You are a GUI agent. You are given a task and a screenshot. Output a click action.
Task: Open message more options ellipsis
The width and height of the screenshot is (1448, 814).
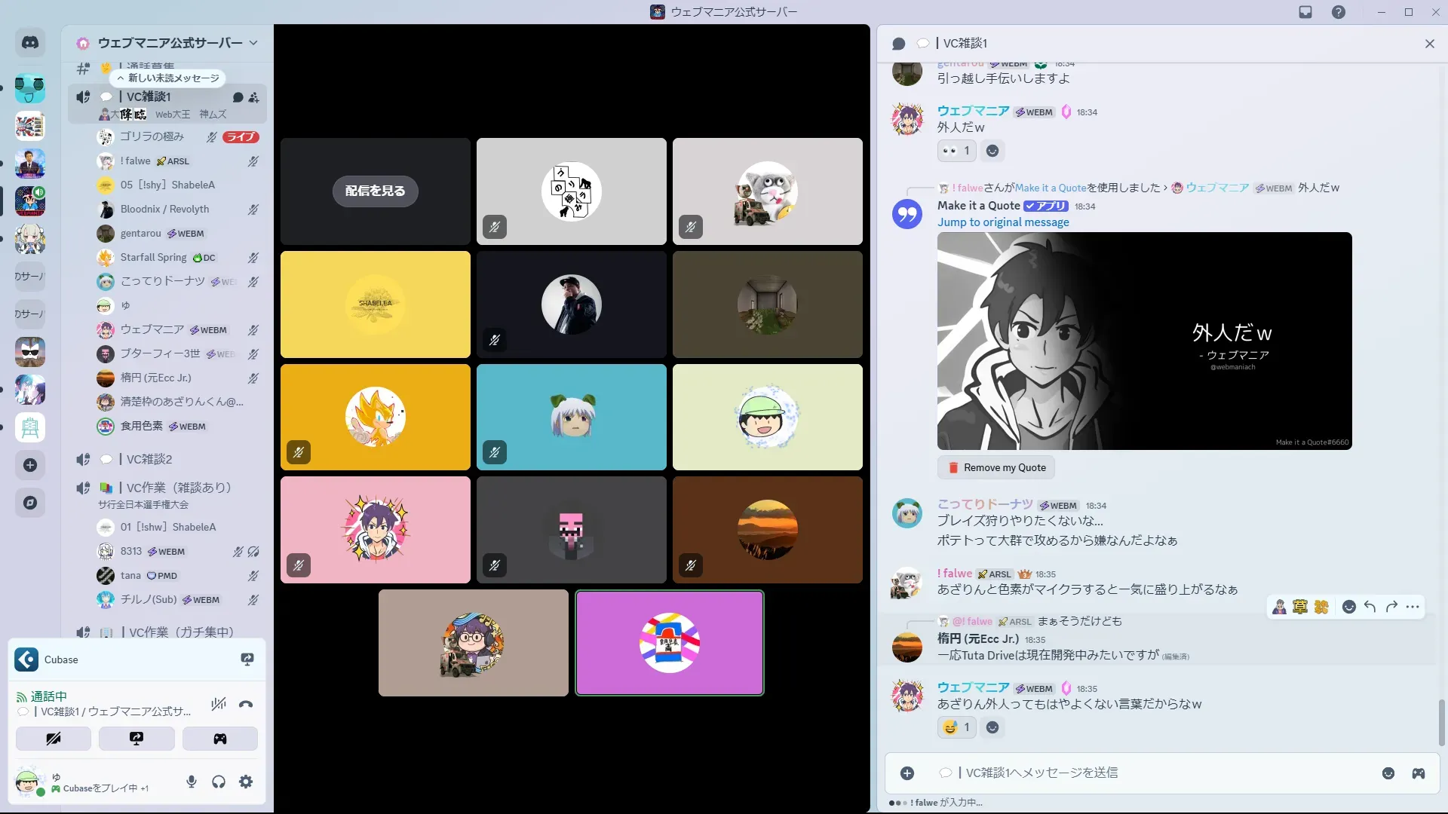[1413, 607]
